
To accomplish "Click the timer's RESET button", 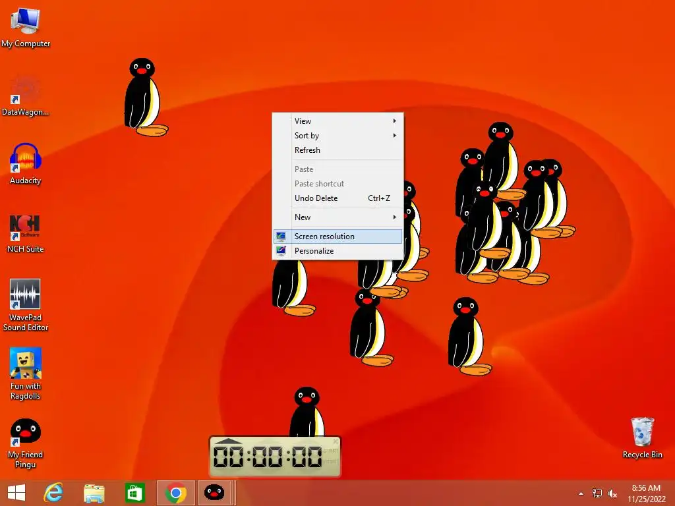I will [331, 462].
